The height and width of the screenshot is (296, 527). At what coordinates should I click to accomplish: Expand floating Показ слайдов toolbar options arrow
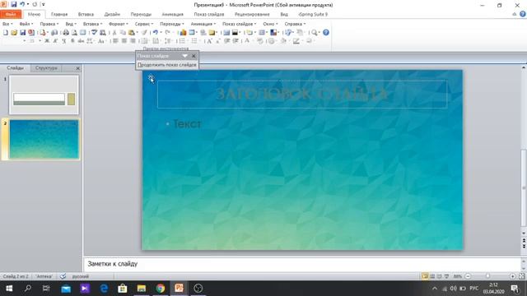tap(184, 56)
